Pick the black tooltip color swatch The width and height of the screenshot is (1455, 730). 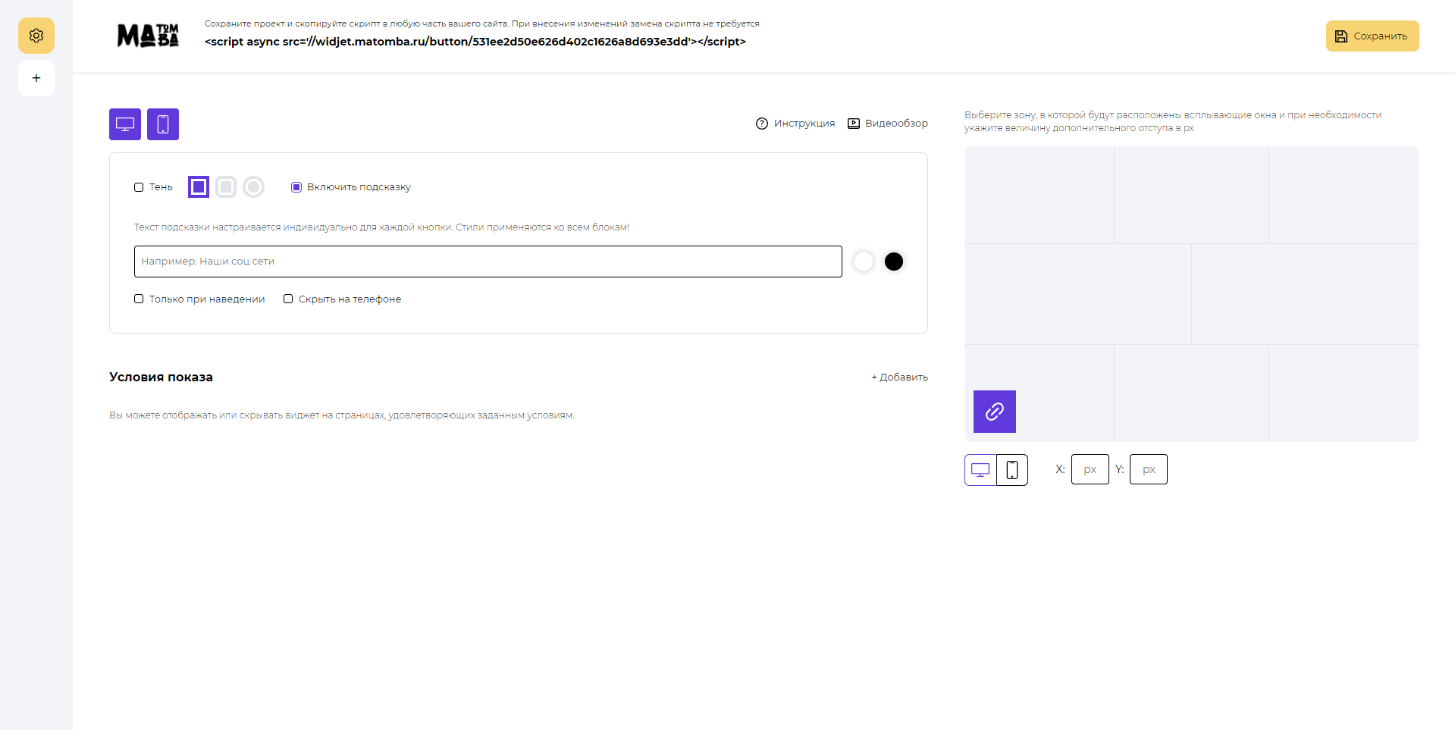click(x=894, y=262)
